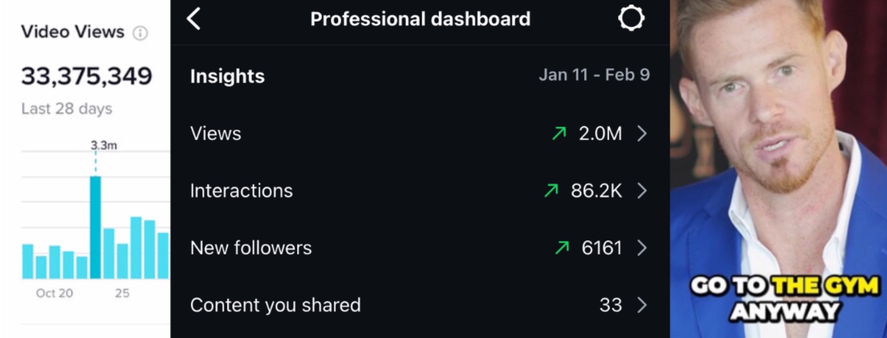
Task: Change the Jan 11 - Feb 9 date range
Action: 594,75
